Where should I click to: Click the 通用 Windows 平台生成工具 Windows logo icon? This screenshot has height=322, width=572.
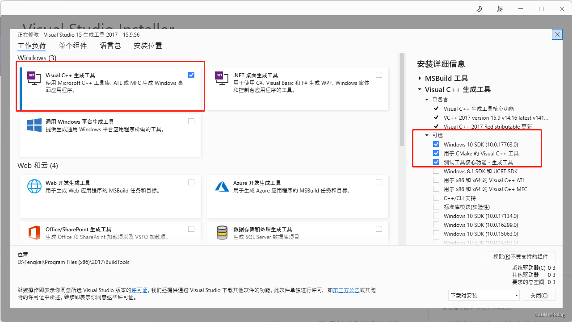point(34,125)
